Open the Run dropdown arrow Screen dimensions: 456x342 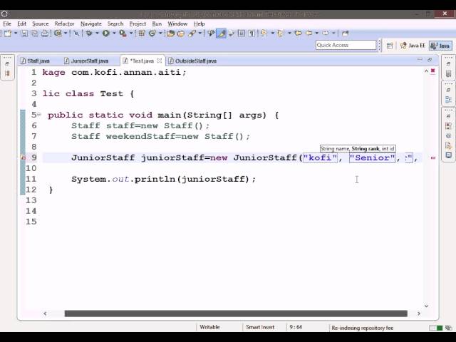[x=114, y=33]
